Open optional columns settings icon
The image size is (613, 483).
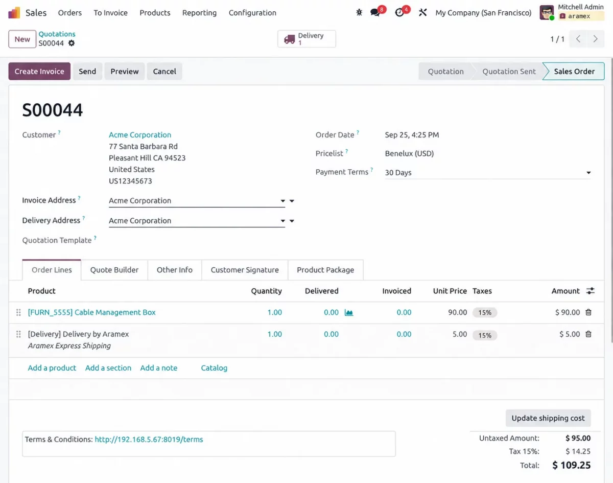point(591,291)
